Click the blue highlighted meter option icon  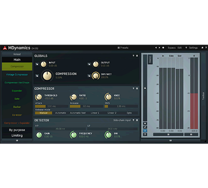click(x=145, y=130)
